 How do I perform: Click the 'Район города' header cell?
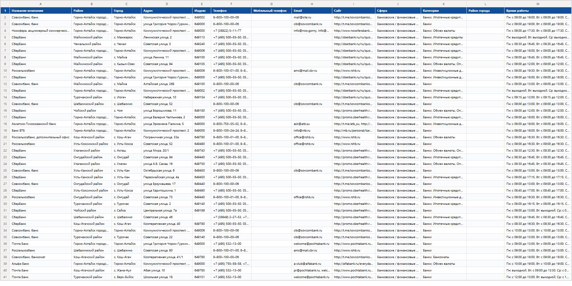(485, 10)
